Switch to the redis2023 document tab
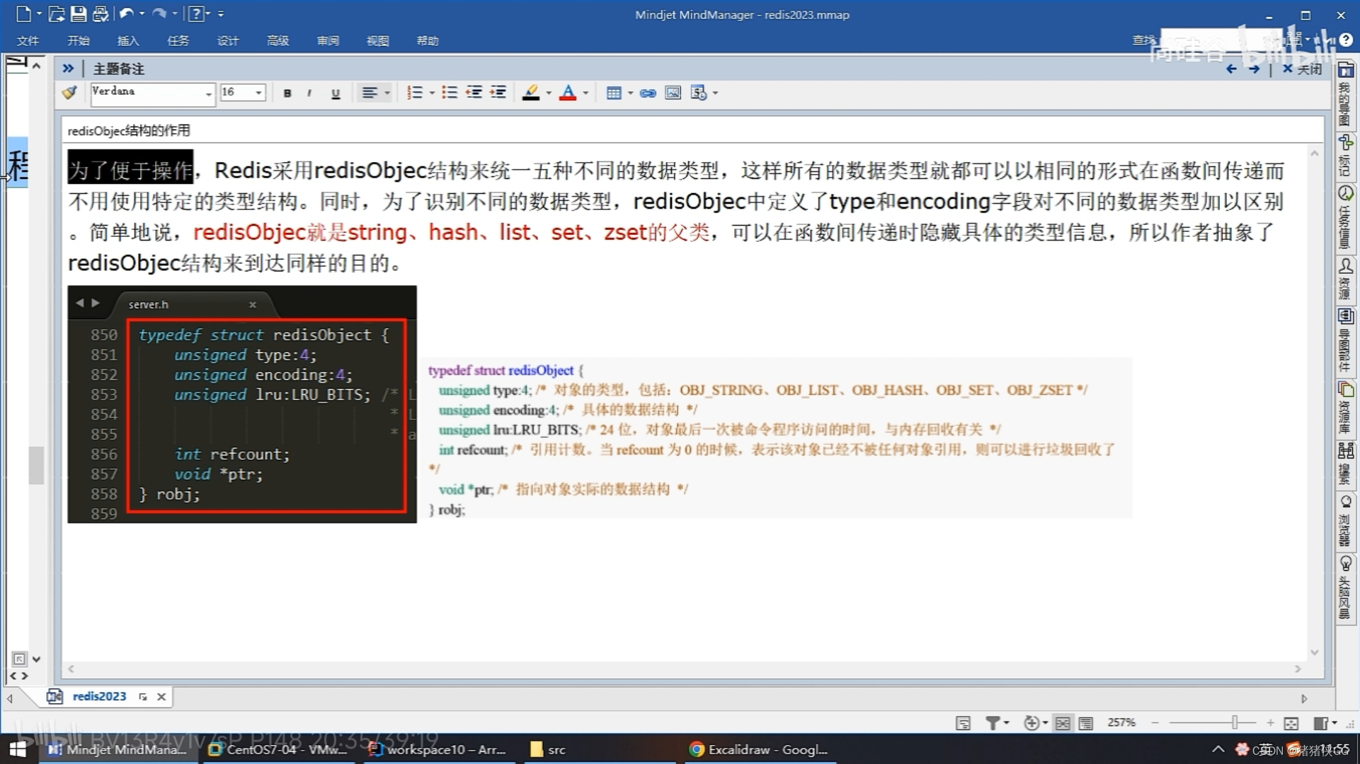This screenshot has height=764, width=1360. point(99,696)
